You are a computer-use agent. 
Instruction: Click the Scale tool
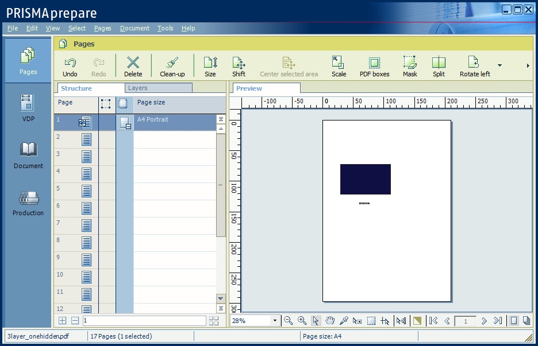[x=339, y=66]
